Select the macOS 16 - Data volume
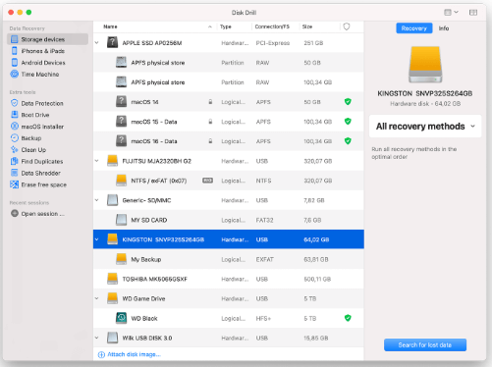This screenshot has width=492, height=367. point(229,141)
